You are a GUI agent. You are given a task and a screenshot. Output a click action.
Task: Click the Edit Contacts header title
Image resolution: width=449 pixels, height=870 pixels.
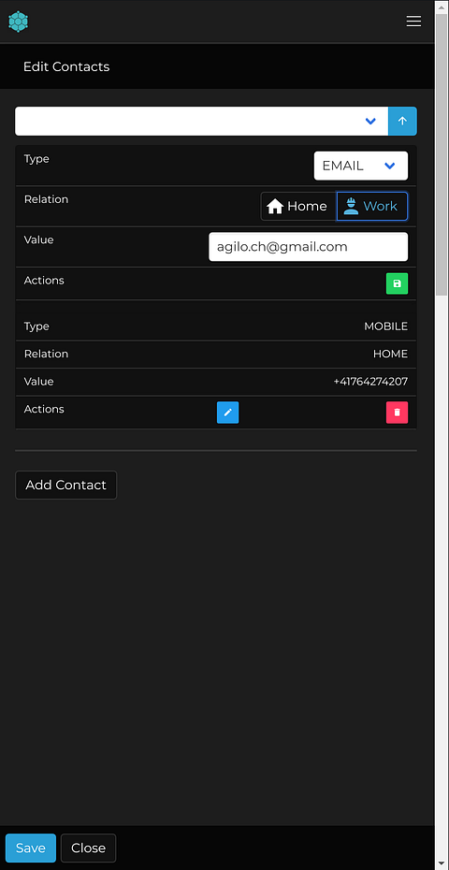coord(66,66)
